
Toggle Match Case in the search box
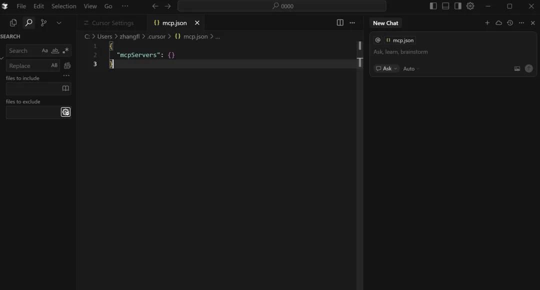[x=45, y=51]
